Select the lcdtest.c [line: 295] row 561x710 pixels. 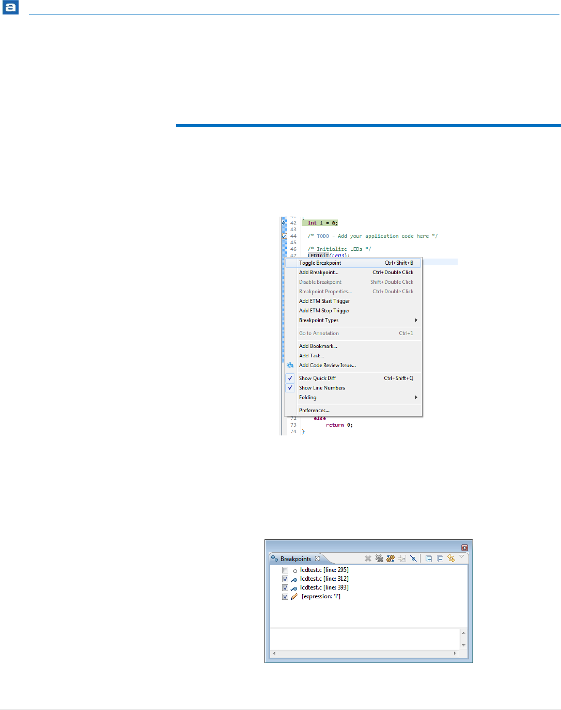click(324, 570)
